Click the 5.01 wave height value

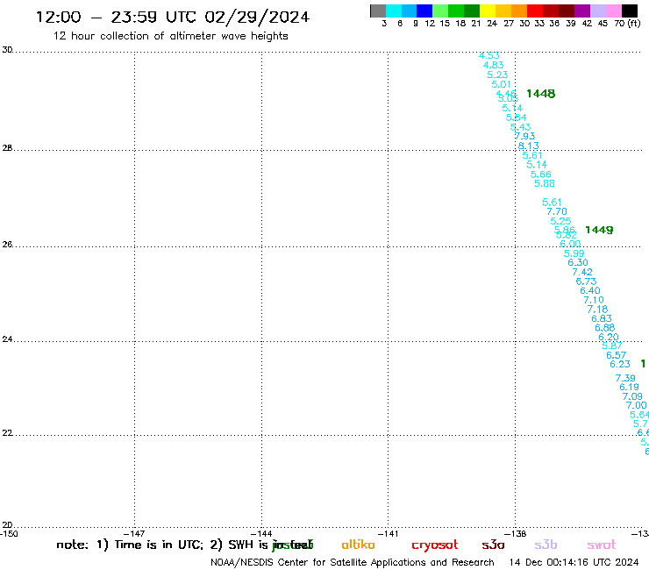(502, 84)
